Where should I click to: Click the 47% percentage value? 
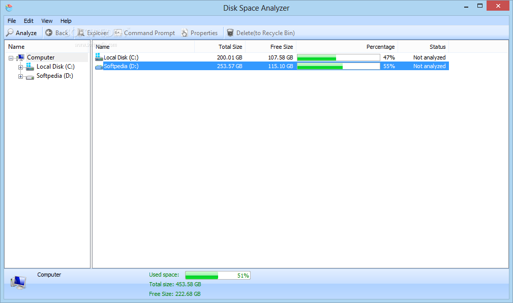tap(389, 57)
